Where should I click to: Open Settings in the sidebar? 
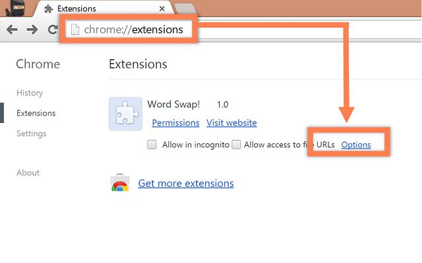pyautogui.click(x=32, y=133)
